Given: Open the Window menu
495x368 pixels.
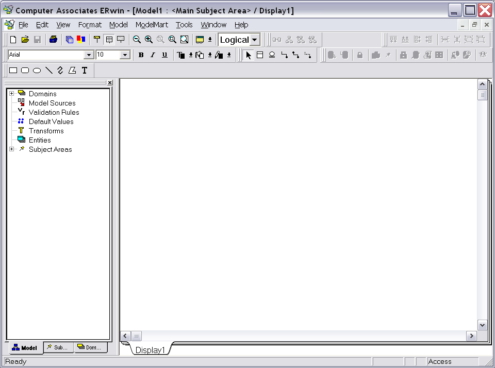Looking at the screenshot, I should [x=213, y=25].
